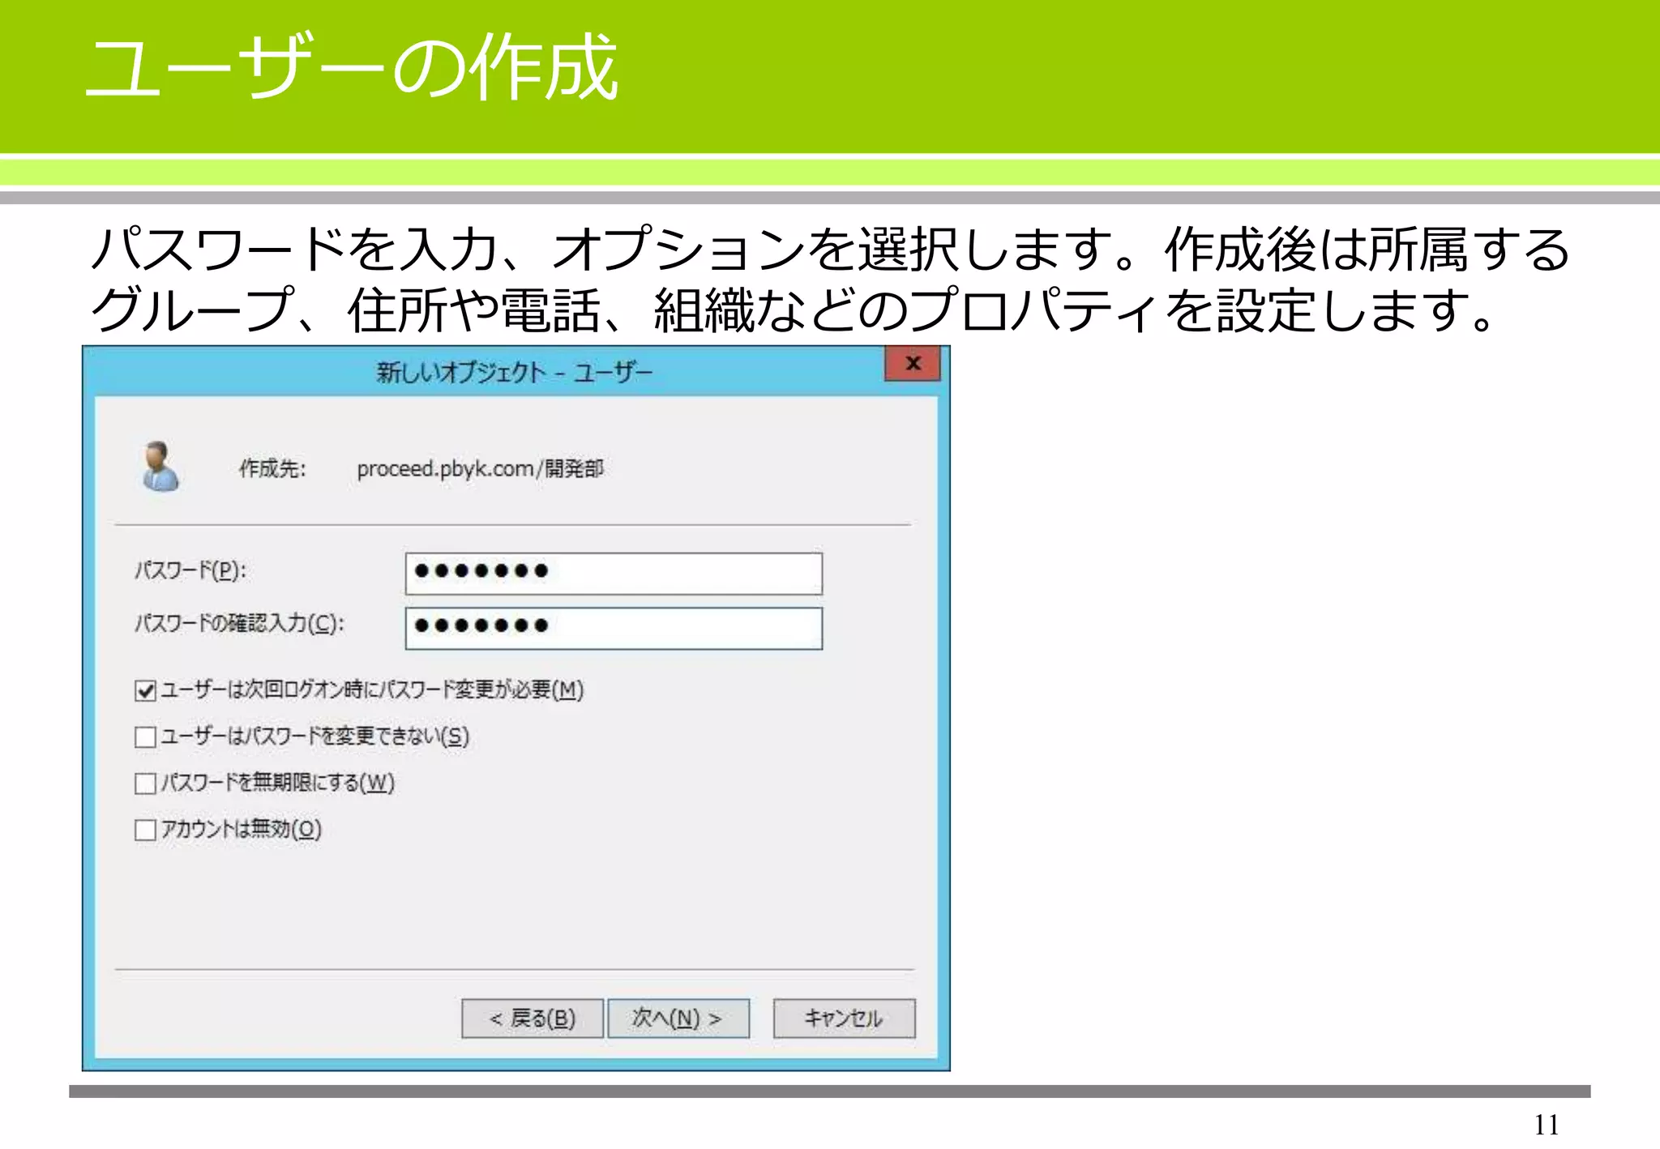Click the user avatar icon in dialog
This screenshot has width=1660, height=1149.
coord(160,467)
